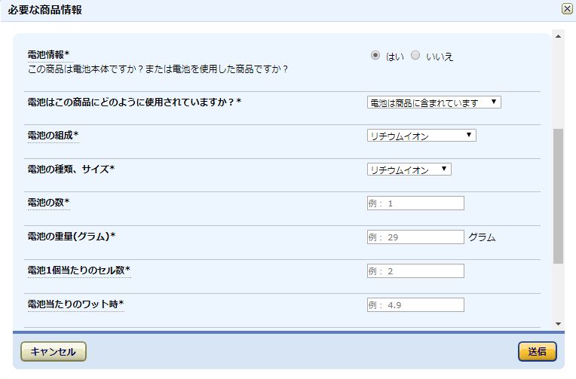
Task: Click the 電池1個当たりのセル数 input field
Action: [x=415, y=271]
